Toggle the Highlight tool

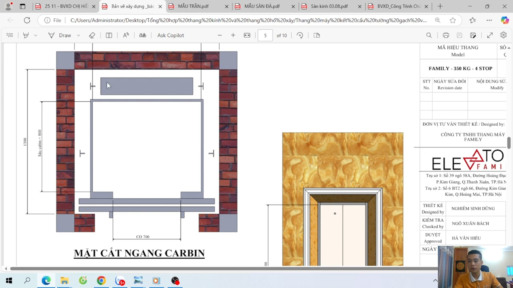point(26,35)
